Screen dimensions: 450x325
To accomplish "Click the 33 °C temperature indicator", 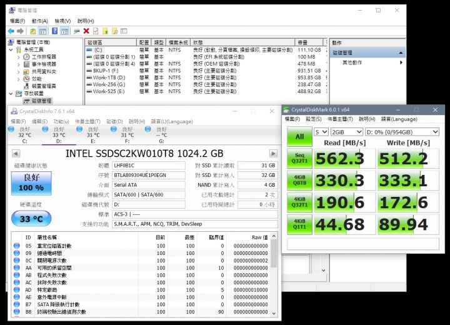I will tap(31, 219).
